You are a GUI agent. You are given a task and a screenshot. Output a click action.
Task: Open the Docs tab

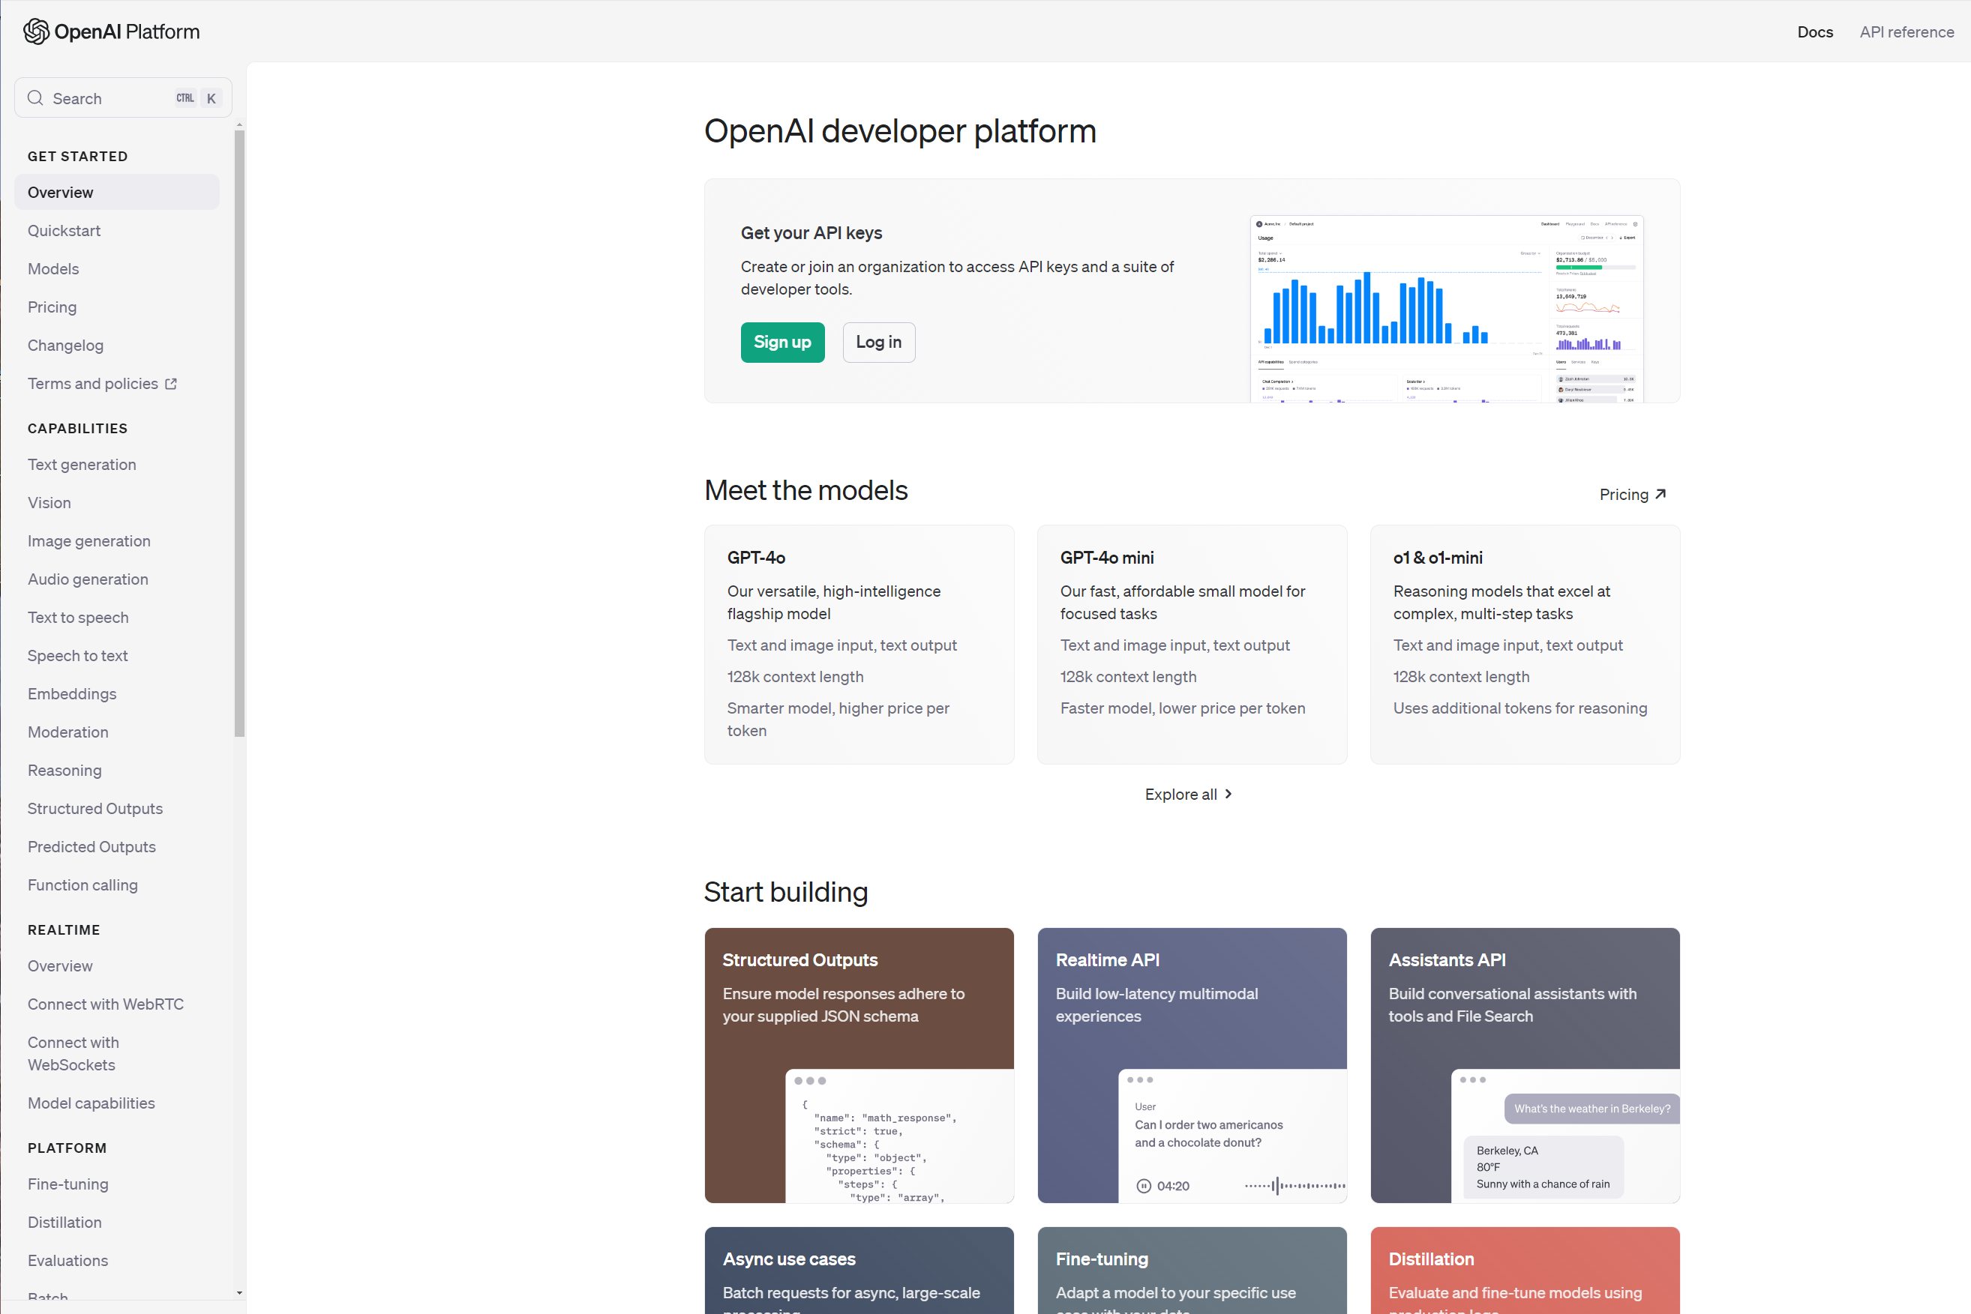point(1815,31)
